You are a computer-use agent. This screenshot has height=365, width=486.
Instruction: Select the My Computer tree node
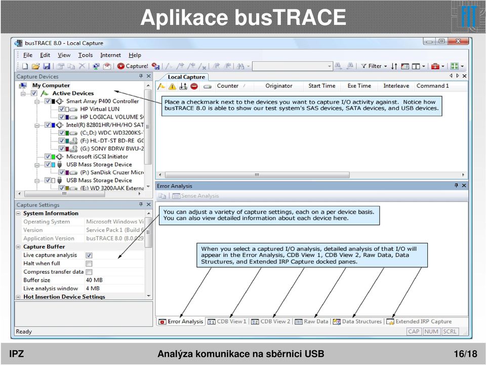(51, 85)
